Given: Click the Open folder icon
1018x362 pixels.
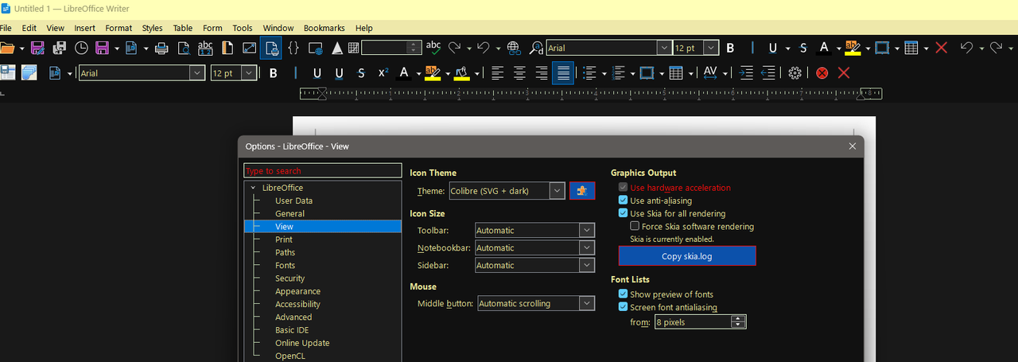Looking at the screenshot, I should pyautogui.click(x=6, y=49).
